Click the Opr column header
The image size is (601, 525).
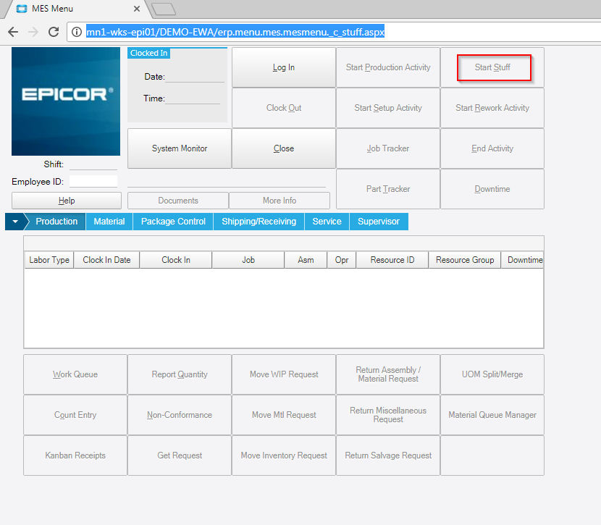pos(342,260)
